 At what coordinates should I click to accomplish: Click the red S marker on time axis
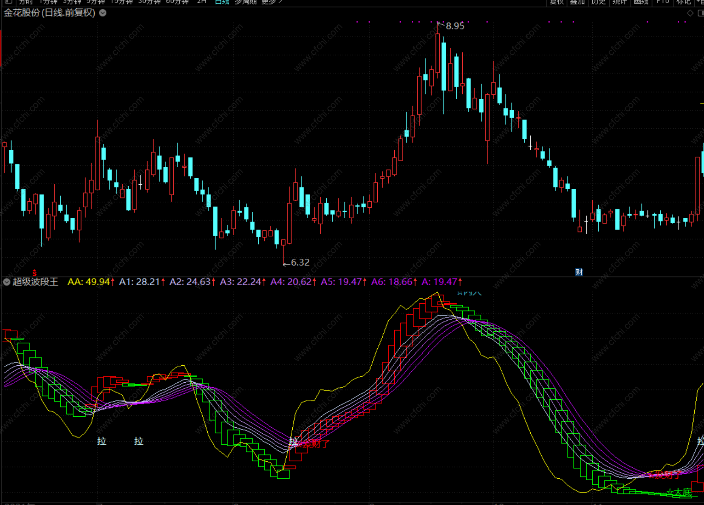[34, 273]
